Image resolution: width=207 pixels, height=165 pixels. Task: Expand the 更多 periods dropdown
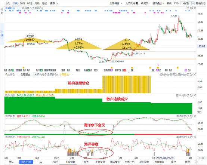pos(54,3)
